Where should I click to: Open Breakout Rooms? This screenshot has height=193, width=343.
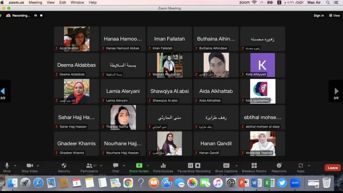(254, 167)
